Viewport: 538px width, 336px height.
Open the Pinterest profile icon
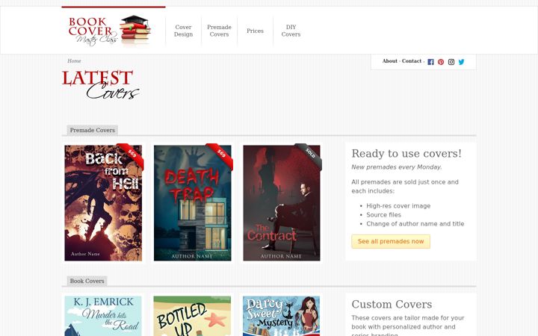pos(441,62)
